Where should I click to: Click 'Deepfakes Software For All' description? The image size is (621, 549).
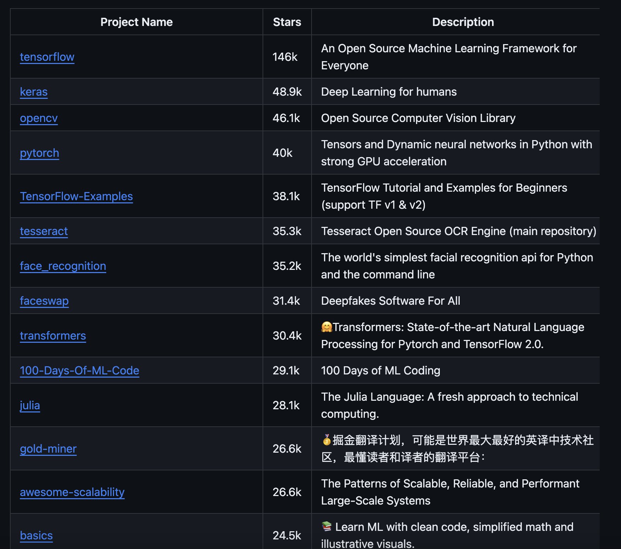(390, 301)
